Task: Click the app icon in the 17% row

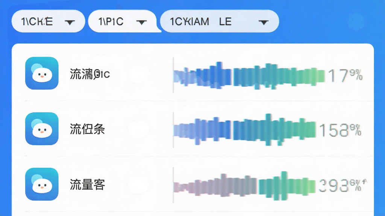Action: tap(42, 73)
